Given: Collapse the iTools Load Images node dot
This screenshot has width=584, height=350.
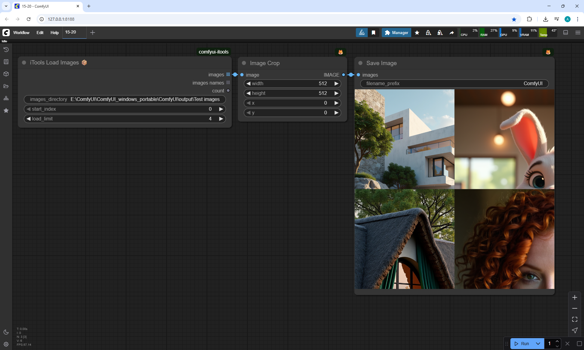Looking at the screenshot, I should [24, 63].
